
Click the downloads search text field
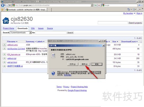coord(51,33)
